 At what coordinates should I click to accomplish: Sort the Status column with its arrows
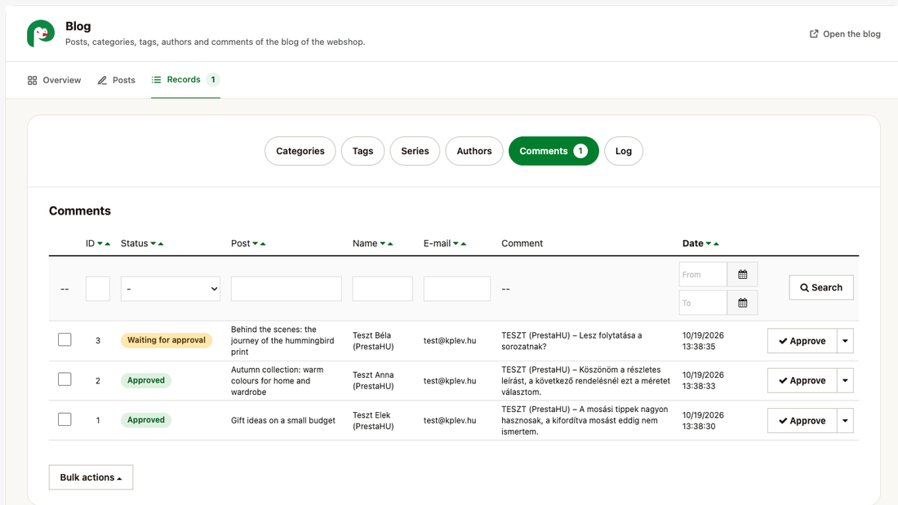coord(157,243)
